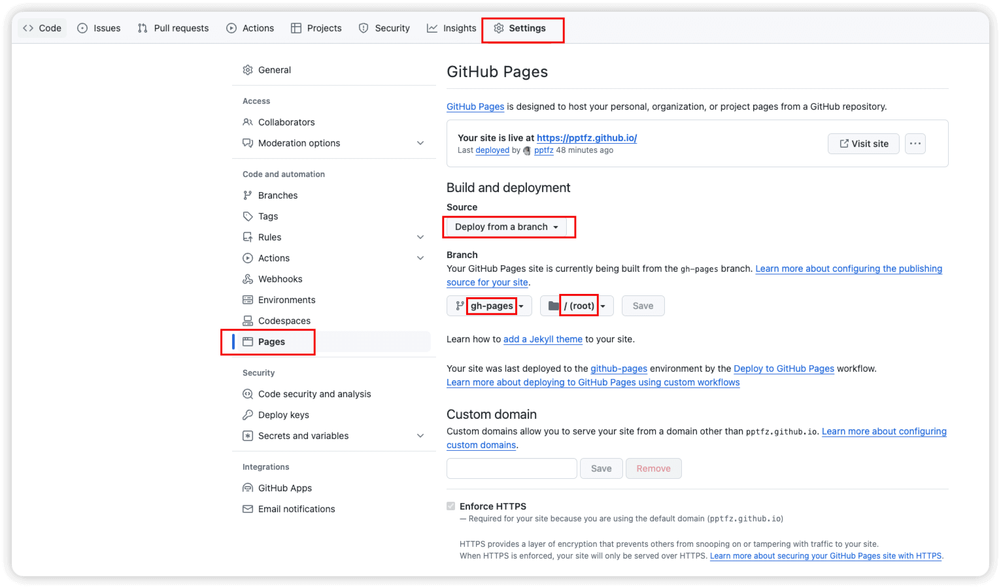Click GitHub Pages link in description
1001x588 pixels.
click(x=475, y=106)
